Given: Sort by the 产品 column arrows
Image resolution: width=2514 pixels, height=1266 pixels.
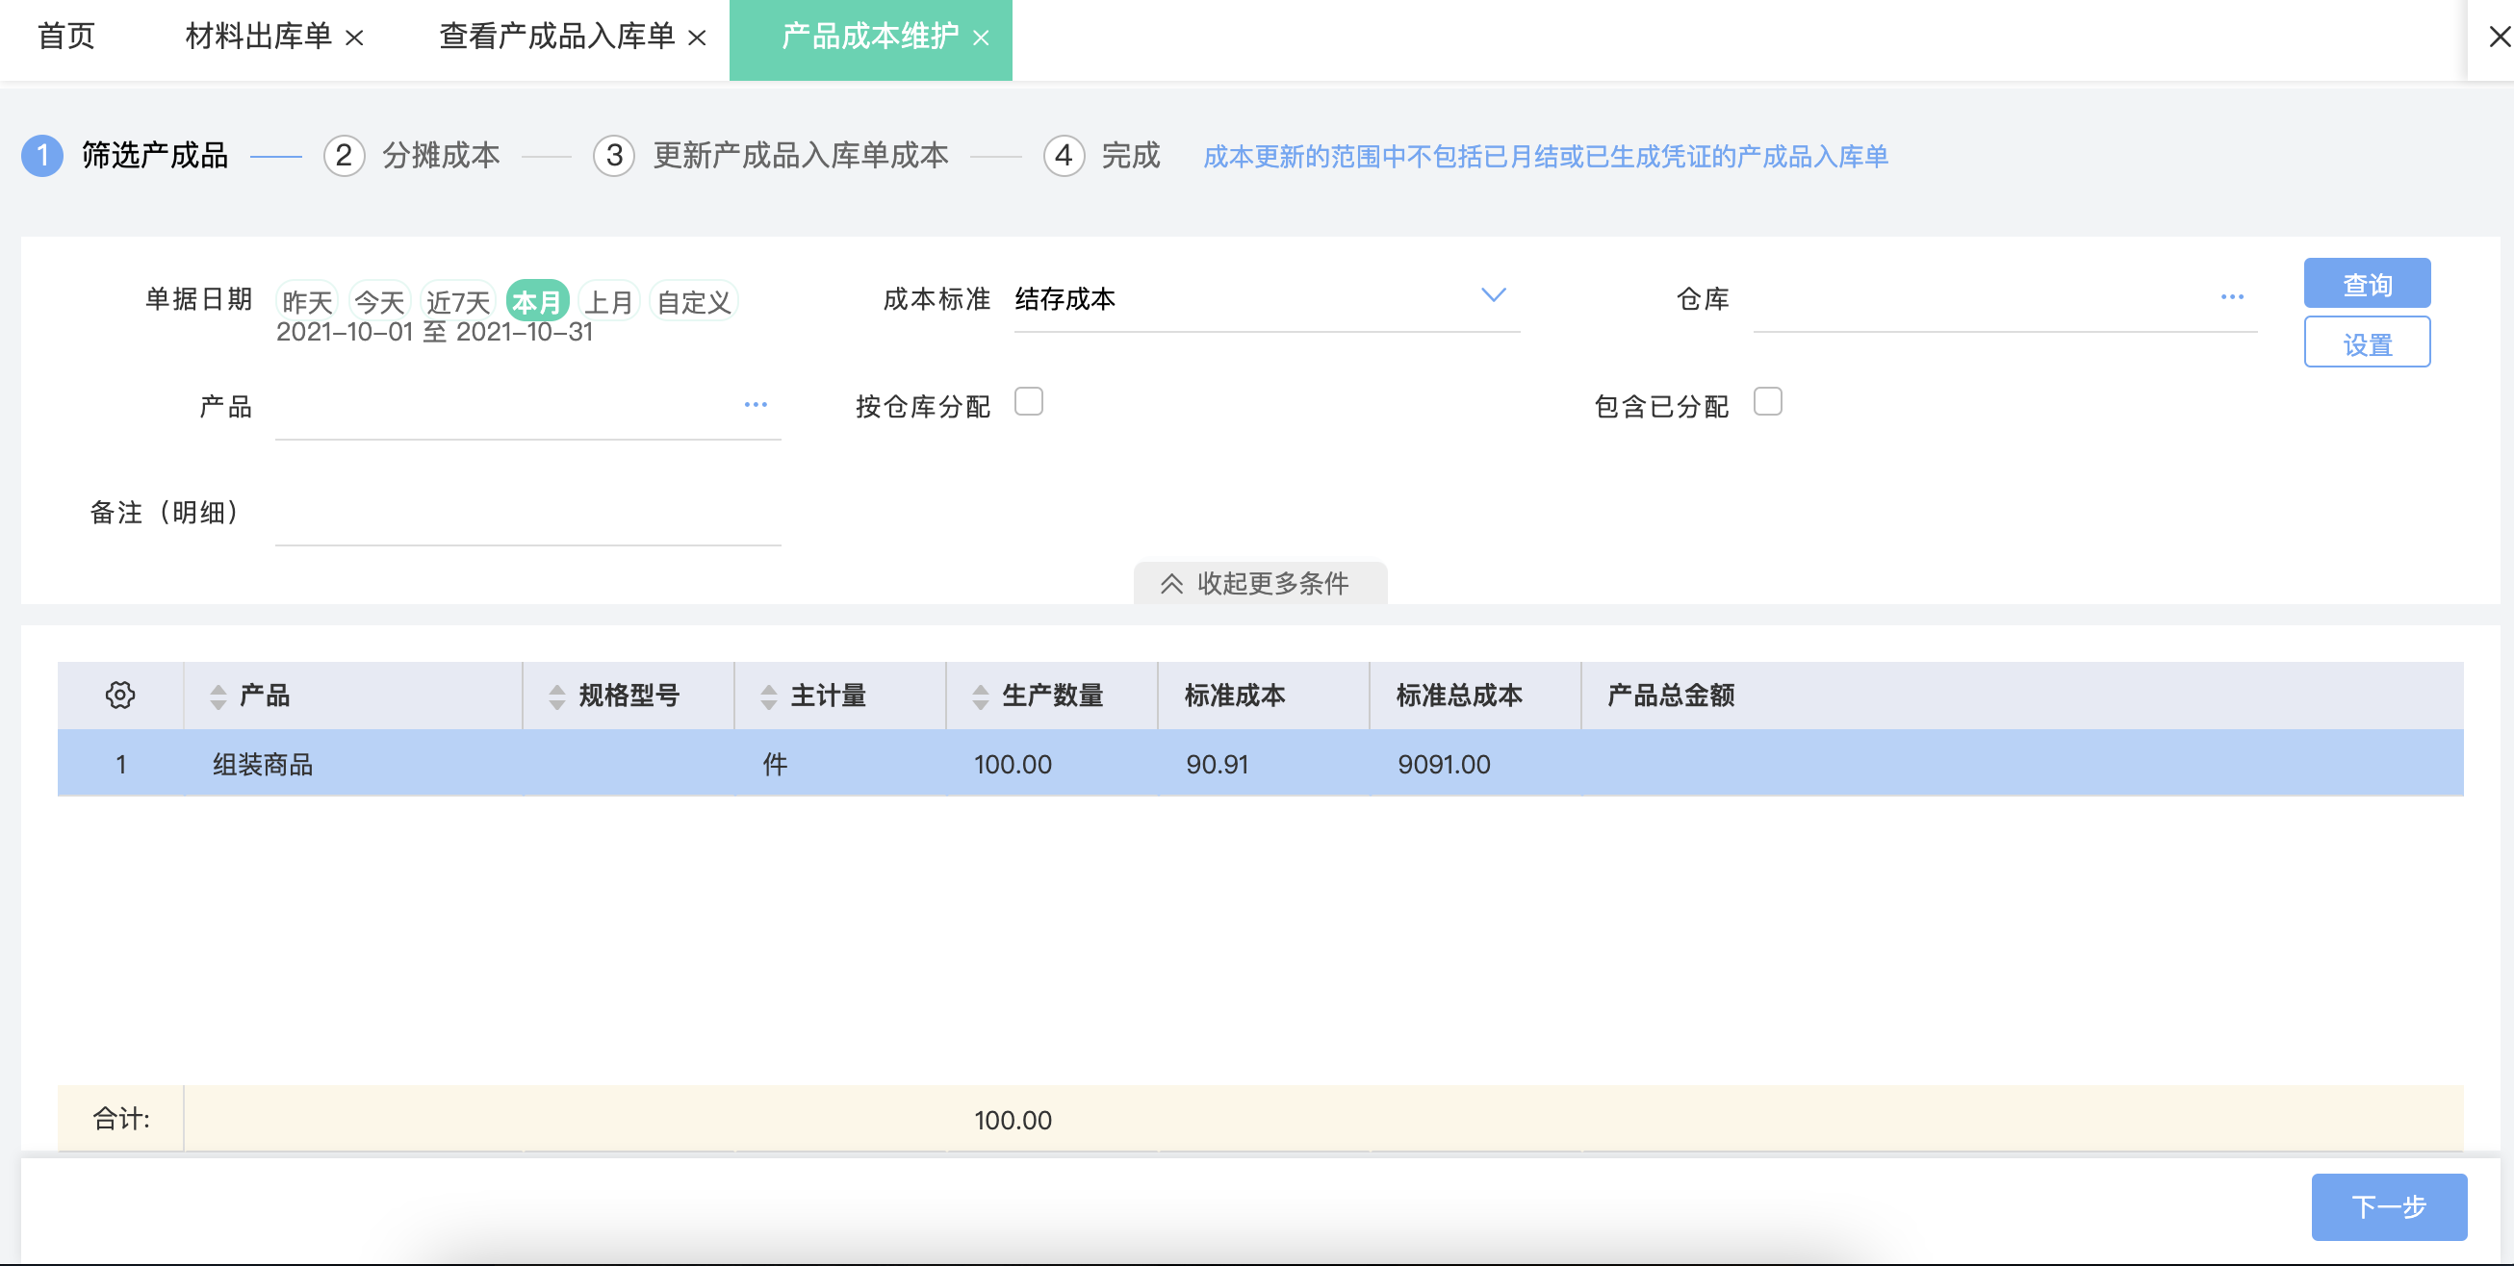Looking at the screenshot, I should coord(218,696).
